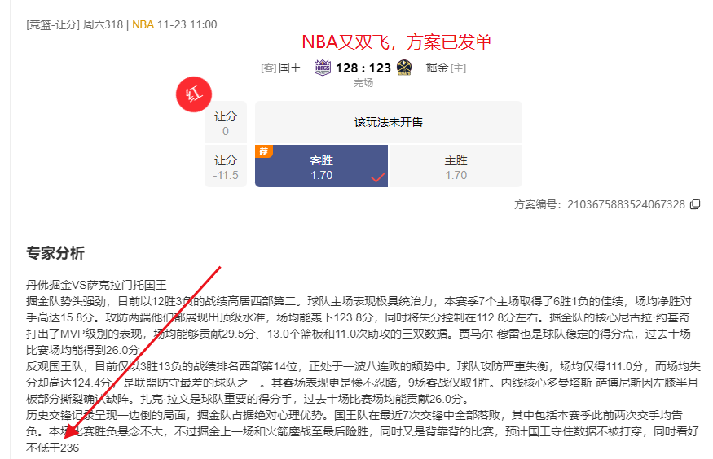Image resolution: width=713 pixels, height=459 pixels.
Task: Click the red checkmark on 客胜 option
Action: [377, 177]
